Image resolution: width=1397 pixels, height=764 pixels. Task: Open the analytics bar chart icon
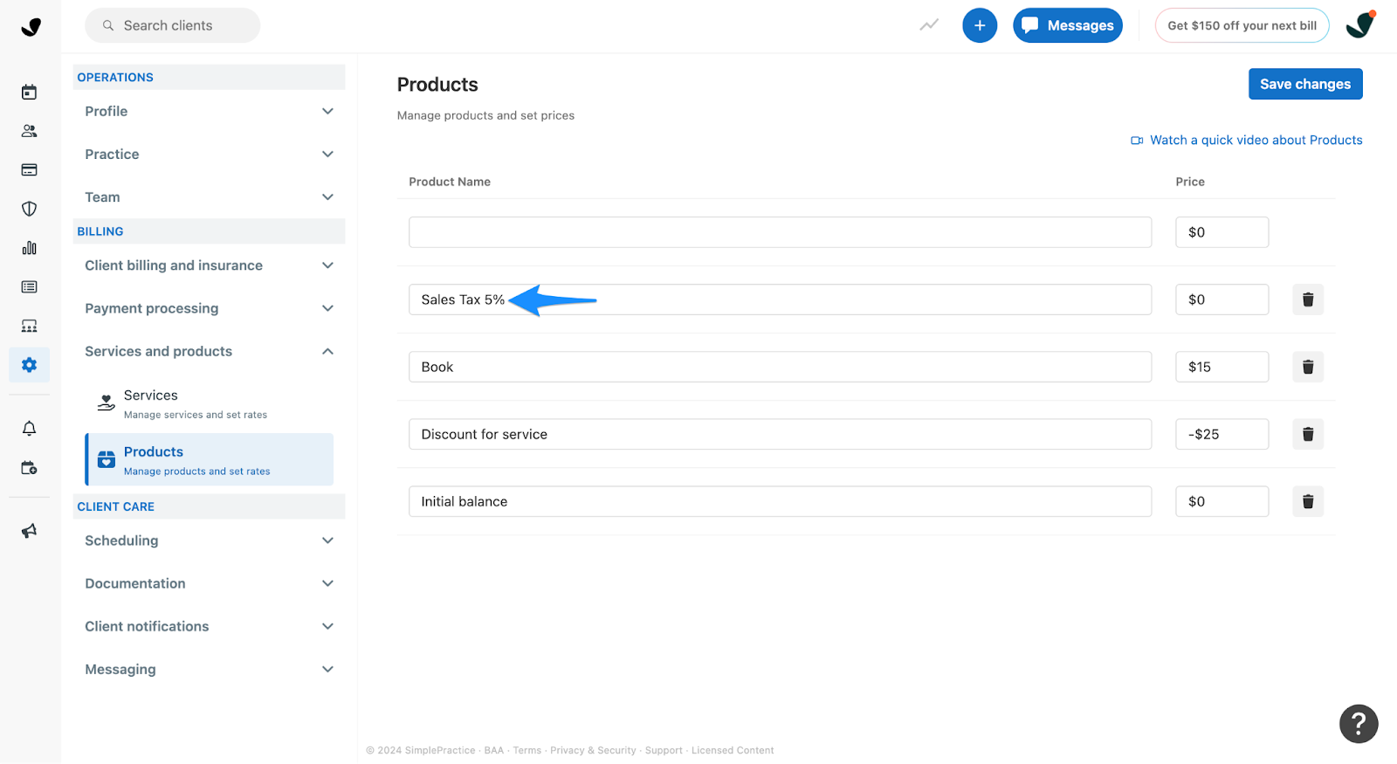29,248
